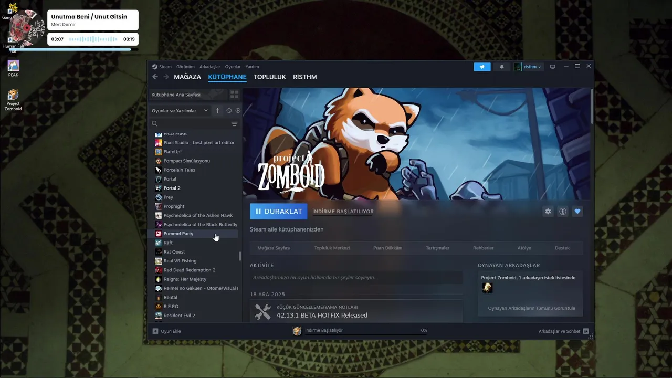Click Oynayan Arkadaşların Tümünü Görüntüle
Viewport: 672px width, 378px height.
tap(532, 308)
